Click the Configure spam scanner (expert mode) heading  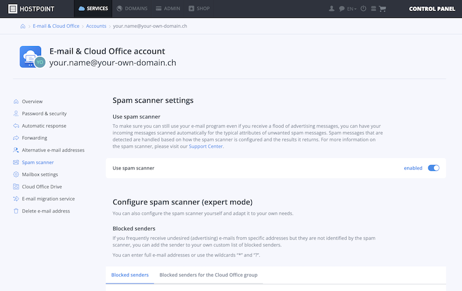[x=182, y=202]
